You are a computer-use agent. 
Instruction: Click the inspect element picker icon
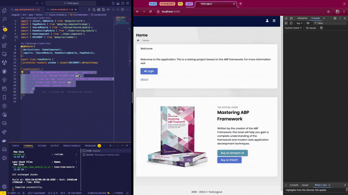pos(286,18)
